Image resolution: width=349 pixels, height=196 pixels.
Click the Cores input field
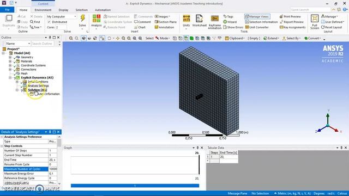coord(61,27)
